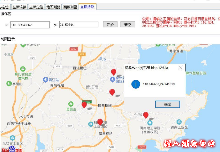This screenshot has width=220, height=152.
Task: Click the Baidu map logo
Action: coord(12,149)
